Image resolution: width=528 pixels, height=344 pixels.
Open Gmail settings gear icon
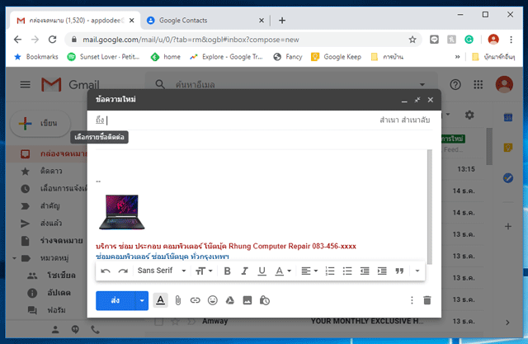pyautogui.click(x=469, y=115)
